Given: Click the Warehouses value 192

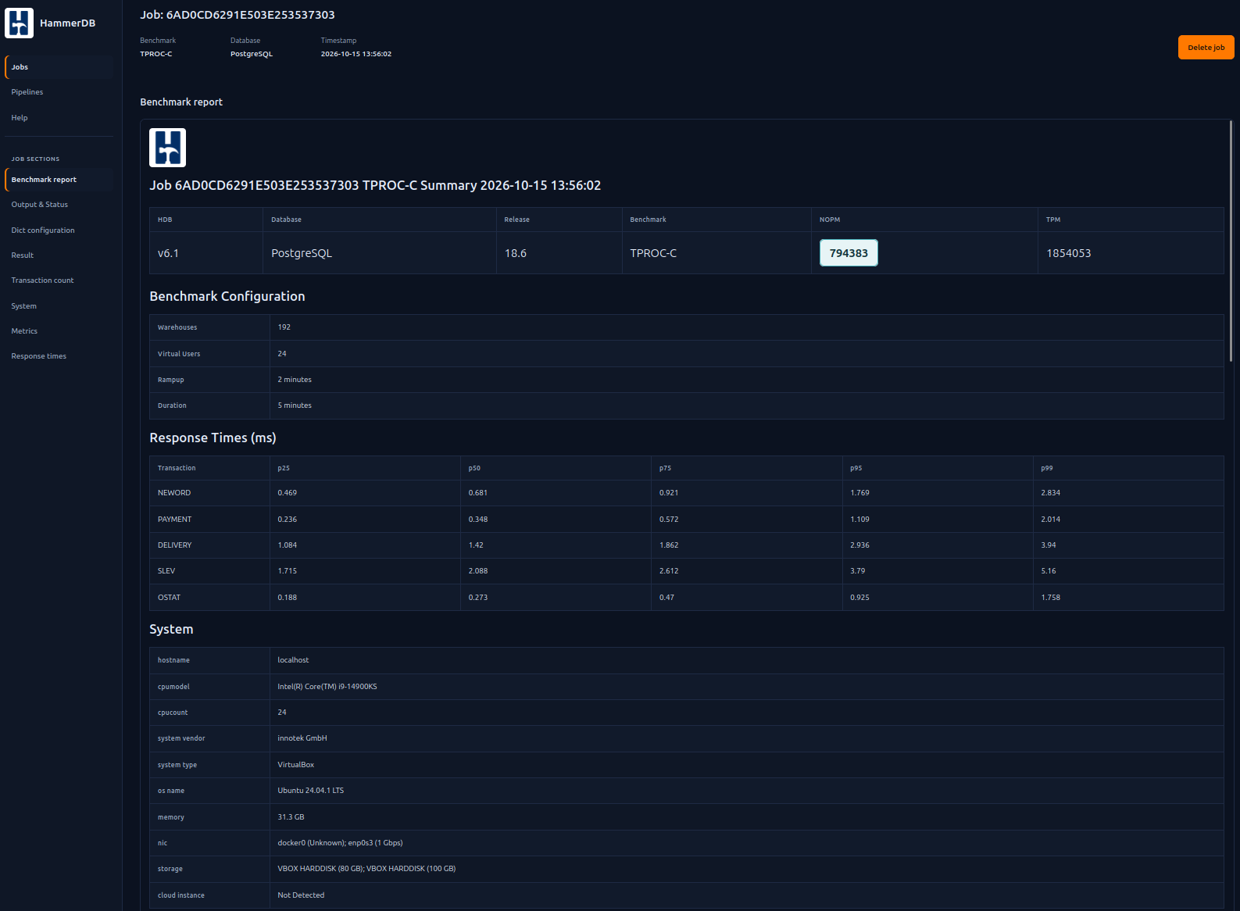Looking at the screenshot, I should tap(284, 327).
